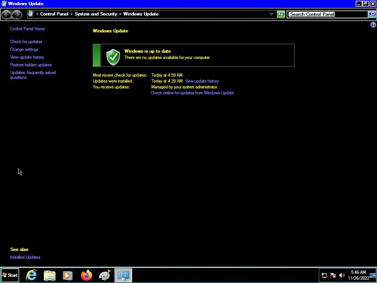This screenshot has width=377, height=283.
Task: Open File Explorer from taskbar
Action: 50,275
